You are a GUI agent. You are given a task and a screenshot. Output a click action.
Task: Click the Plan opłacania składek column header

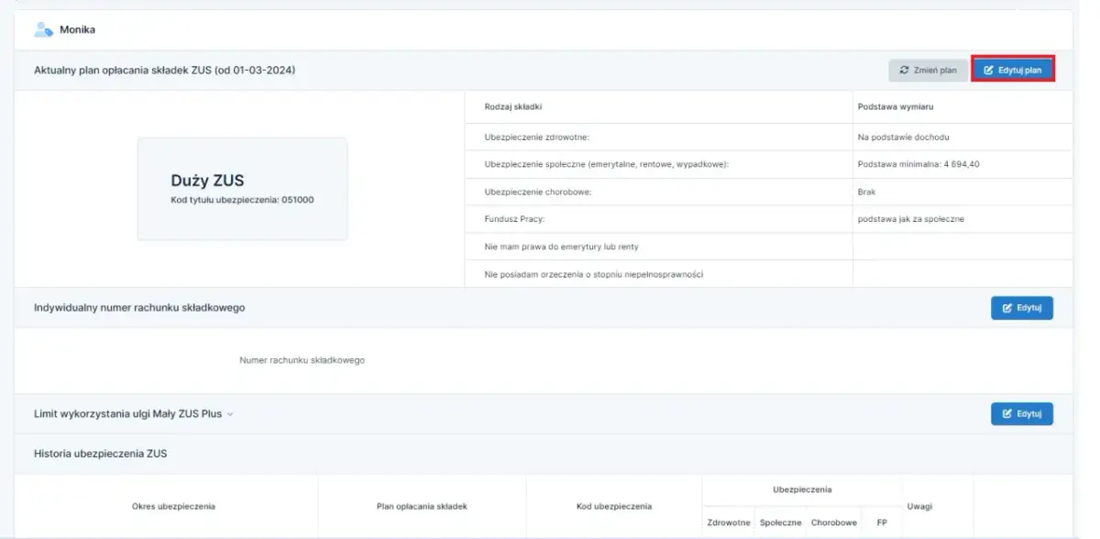click(422, 506)
